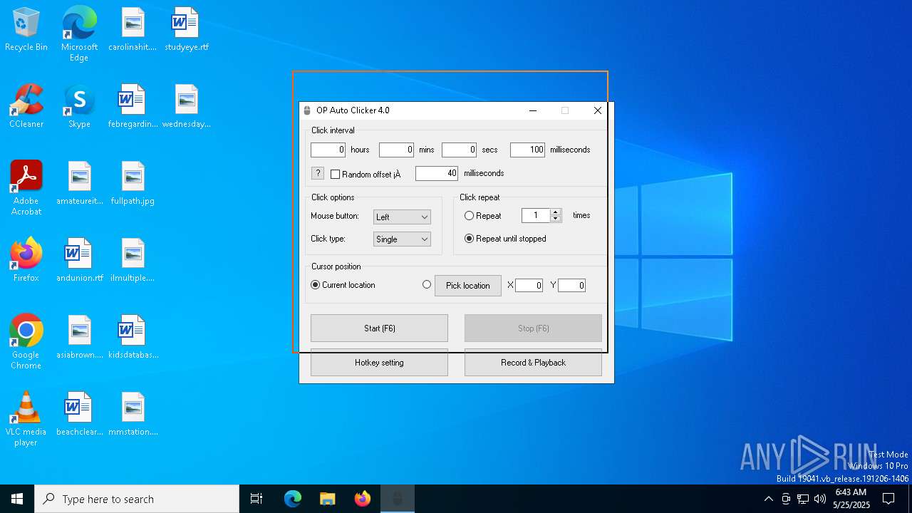Expand the Mouse button dropdown
The image size is (912, 513).
(402, 217)
